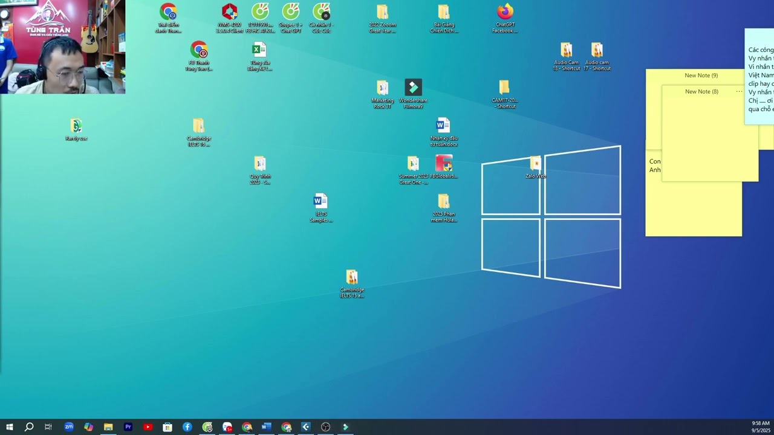Open OBS Studio from the taskbar
Viewport: 774px width, 435px height.
click(x=325, y=427)
